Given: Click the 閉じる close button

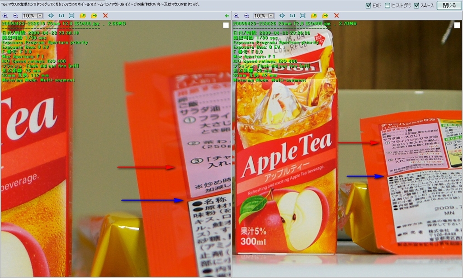Looking at the screenshot, I should (449, 5).
